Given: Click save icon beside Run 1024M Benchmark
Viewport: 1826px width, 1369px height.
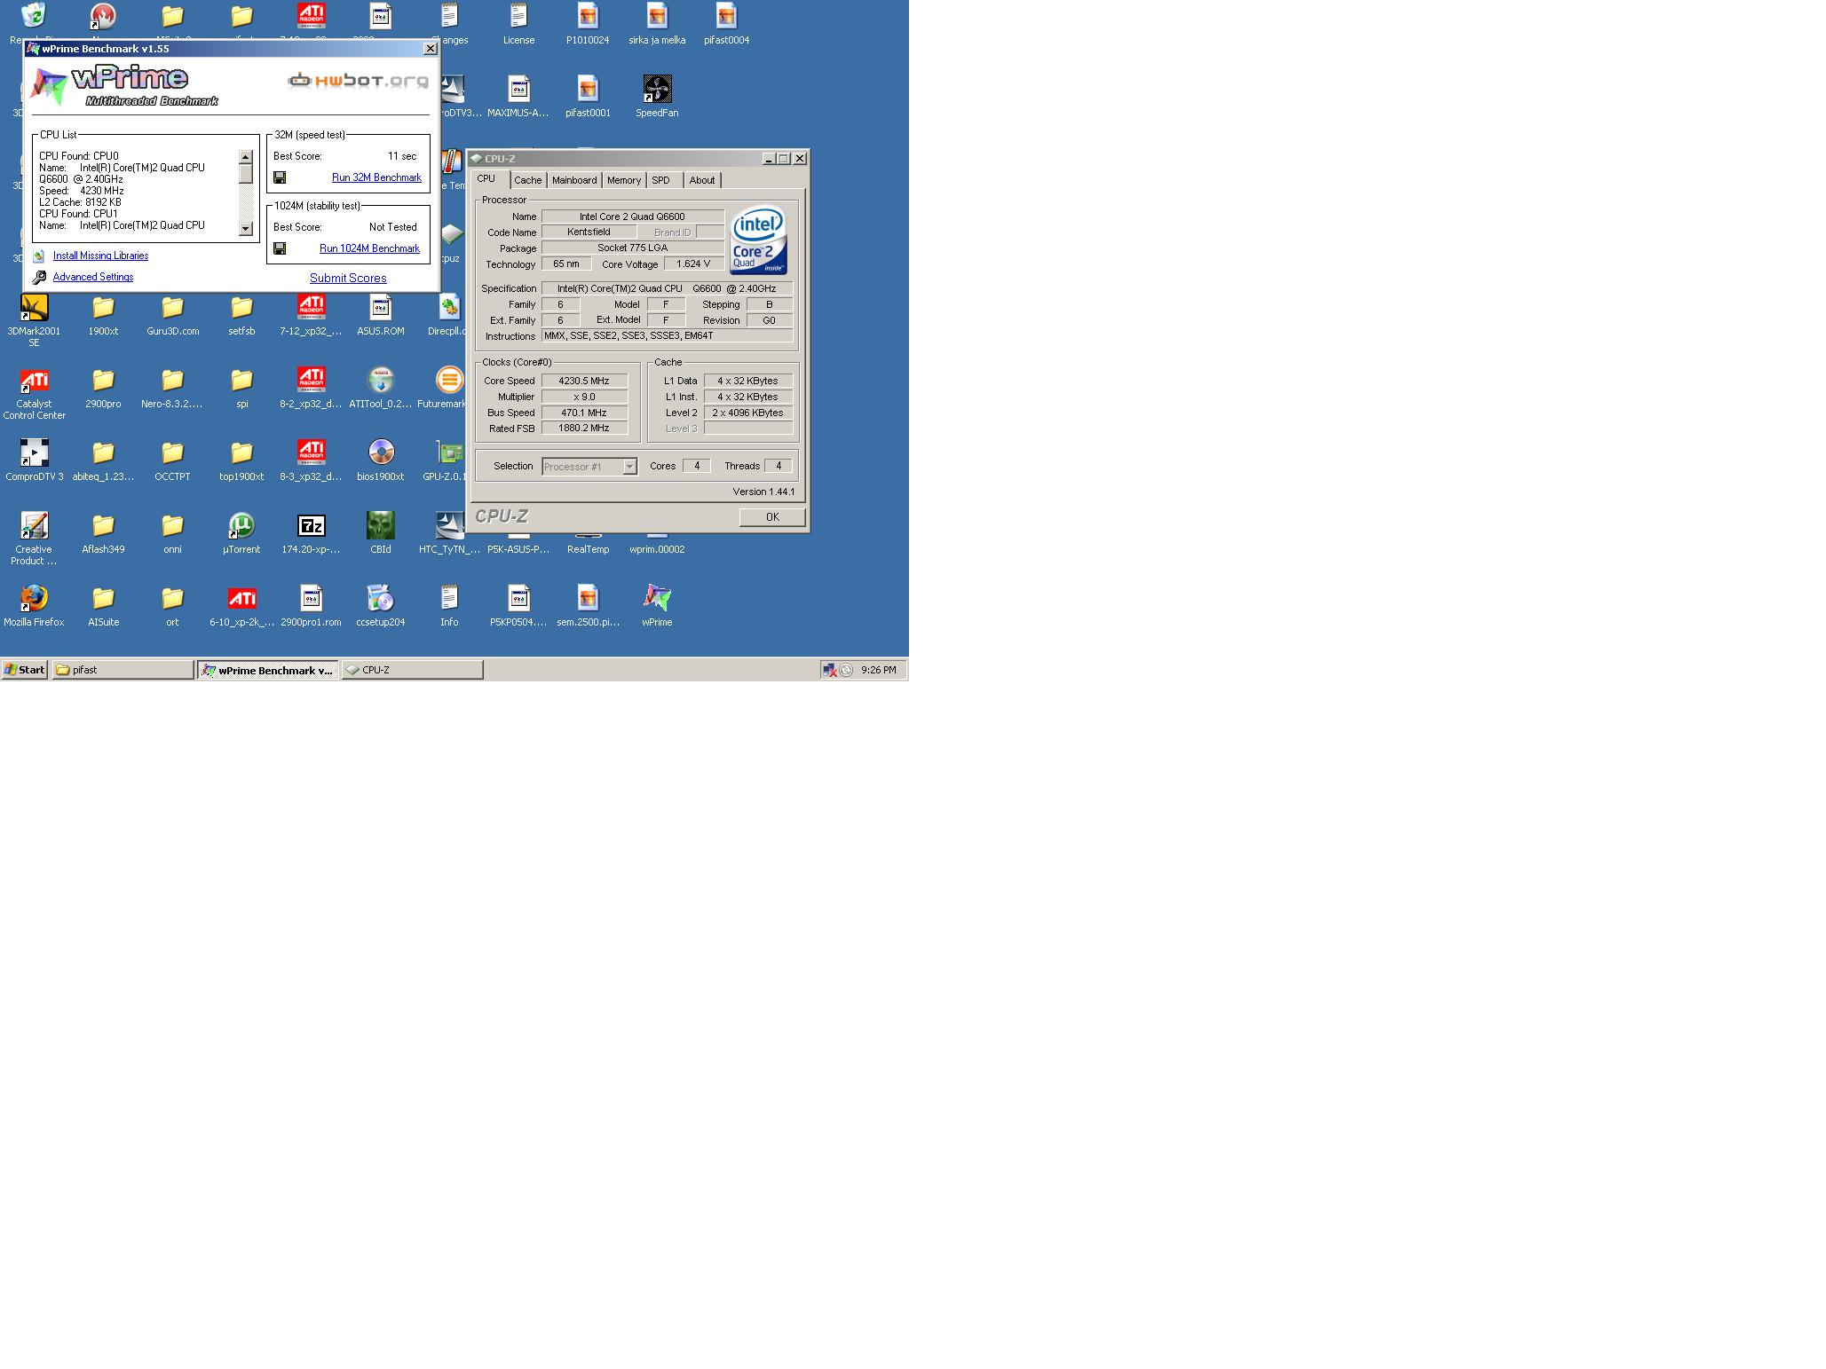Looking at the screenshot, I should [280, 248].
